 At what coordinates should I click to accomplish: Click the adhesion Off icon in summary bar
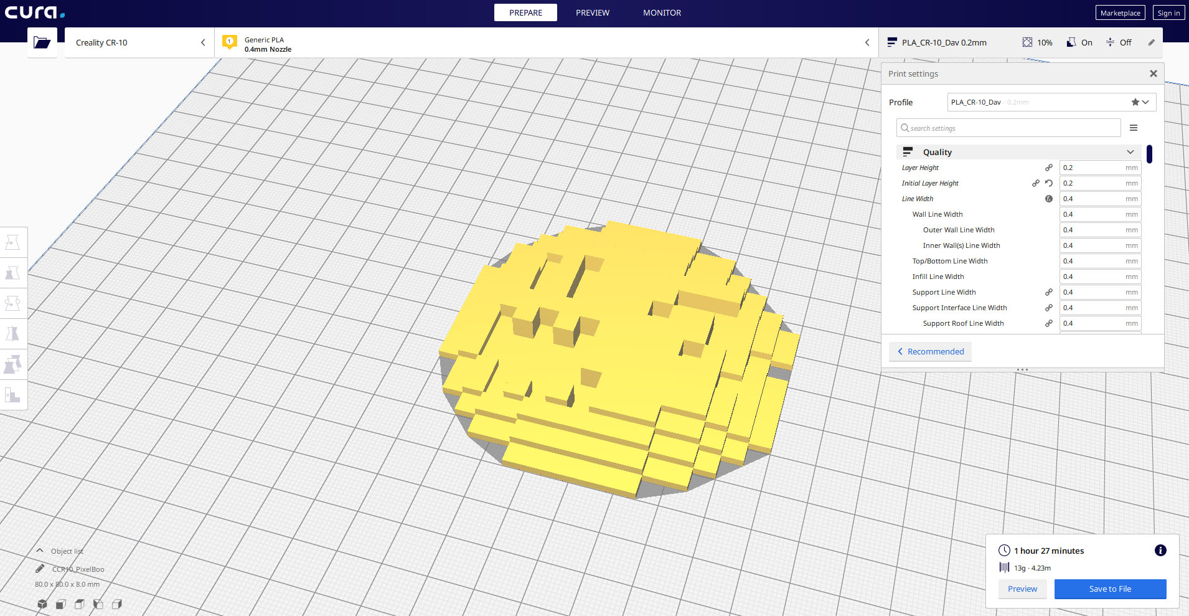pyautogui.click(x=1110, y=42)
